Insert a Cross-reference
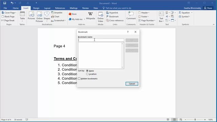Viewport: 217px width, 122px height. (115, 20)
